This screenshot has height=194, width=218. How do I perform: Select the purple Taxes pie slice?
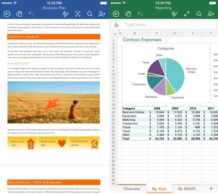pyautogui.click(x=156, y=68)
